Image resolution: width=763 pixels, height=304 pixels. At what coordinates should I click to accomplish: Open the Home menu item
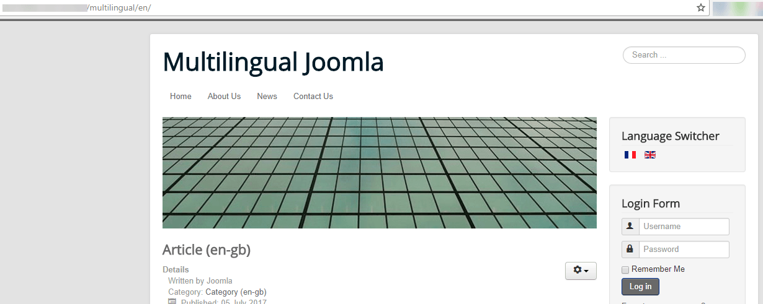click(x=181, y=96)
